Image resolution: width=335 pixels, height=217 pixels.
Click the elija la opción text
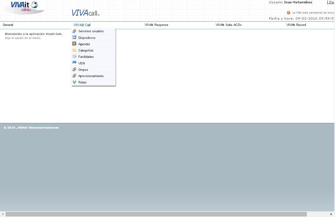tap(23, 38)
